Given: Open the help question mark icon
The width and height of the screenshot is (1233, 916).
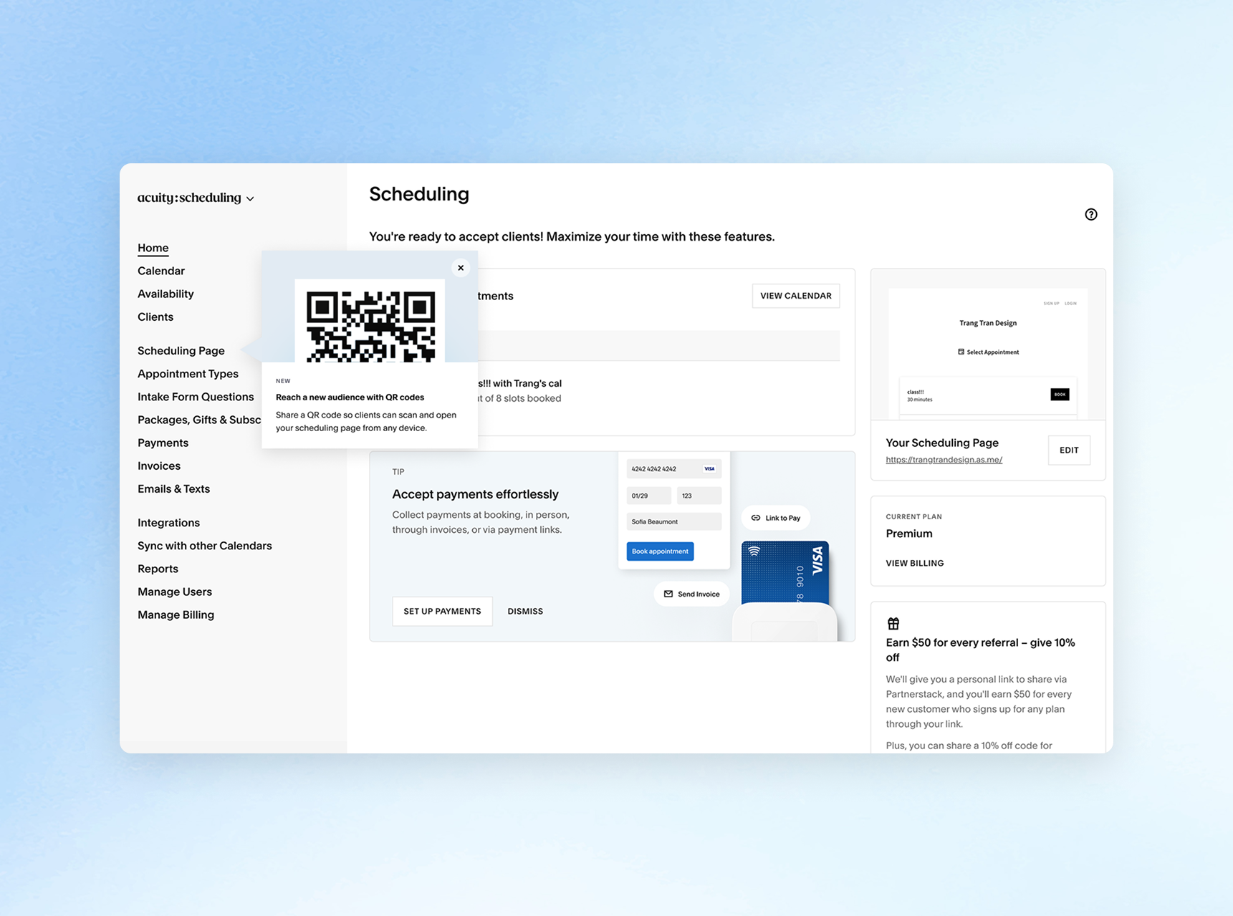Looking at the screenshot, I should [1090, 214].
